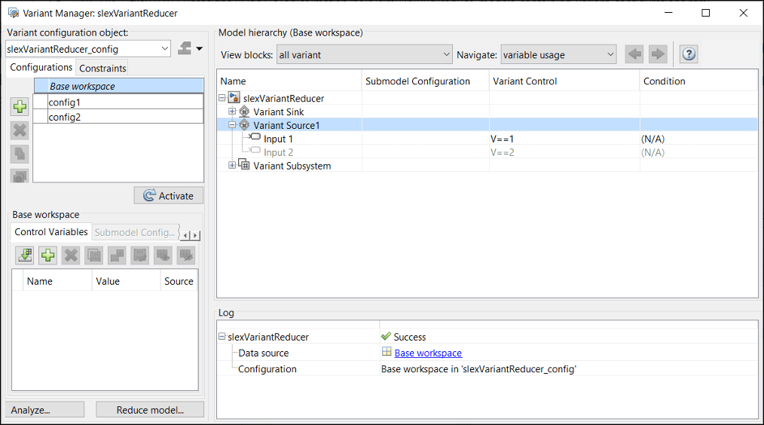Click the Variant Subsystem block icon
This screenshot has width=764, height=425.
(x=245, y=165)
